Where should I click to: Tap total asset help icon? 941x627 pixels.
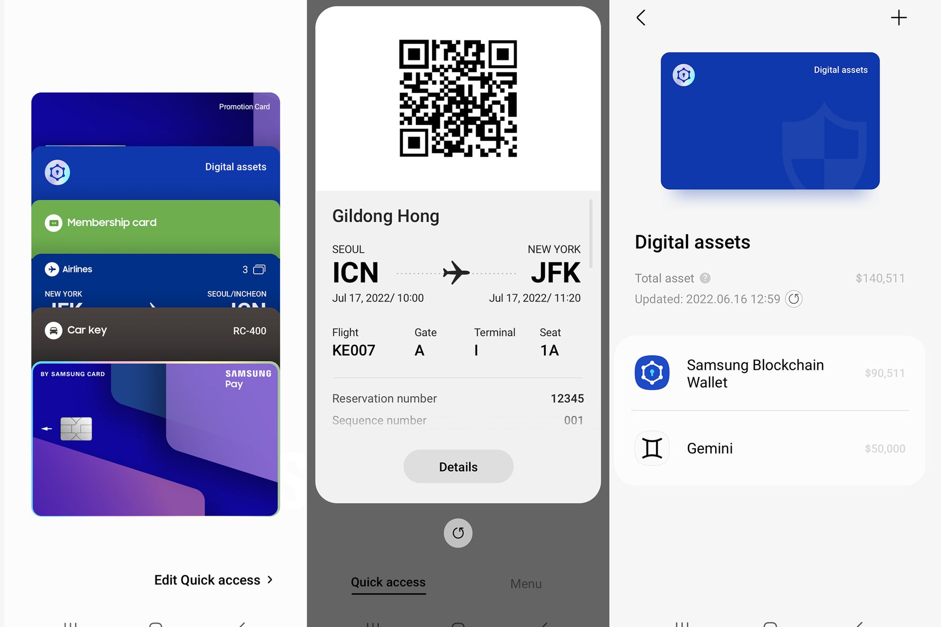coord(707,278)
